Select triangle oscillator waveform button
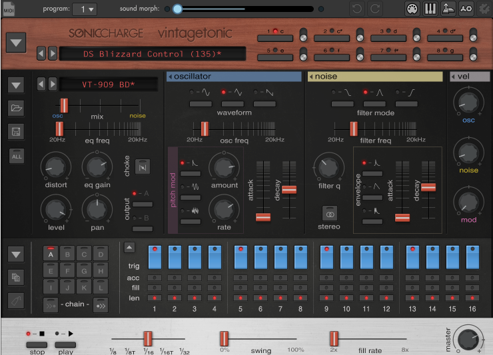Image resolution: width=493 pixels, height=355 pixels. pyautogui.click(x=233, y=104)
